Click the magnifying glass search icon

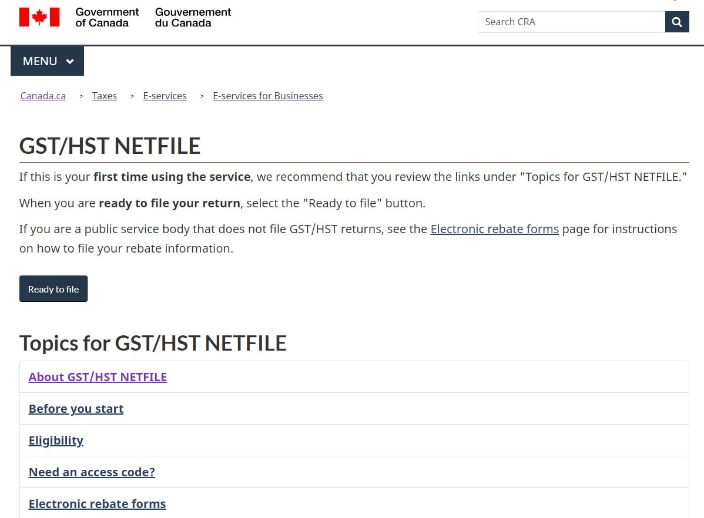677,22
